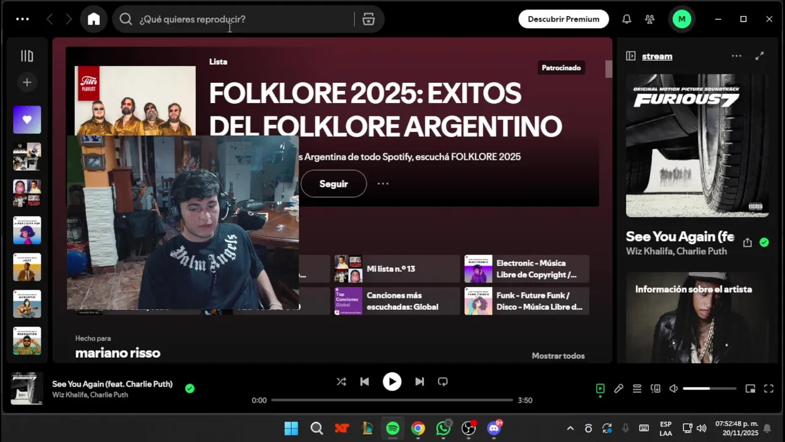Open ESP LAA language switcher
The image size is (785, 442).
tap(665, 428)
